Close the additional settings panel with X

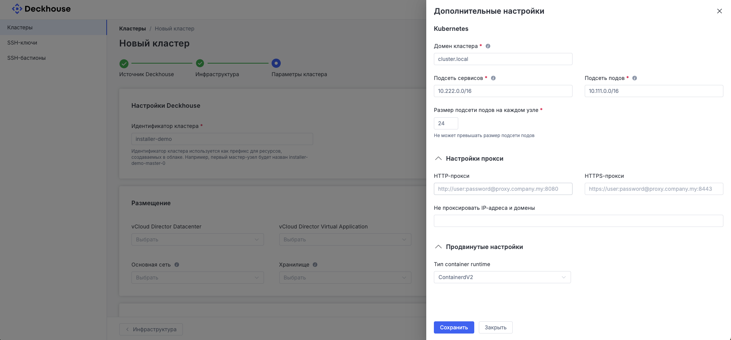pos(720,11)
